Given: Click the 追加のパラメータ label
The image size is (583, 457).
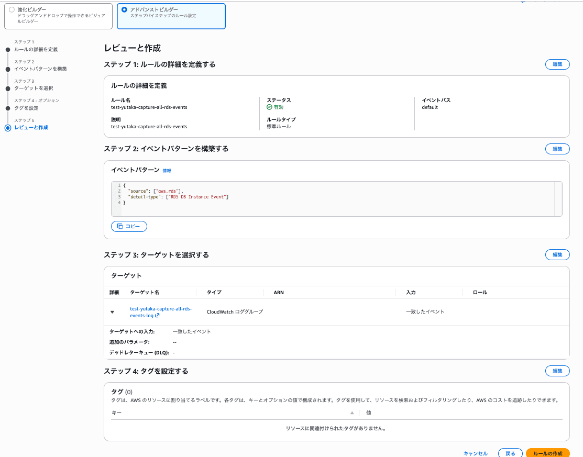Looking at the screenshot, I should pos(129,342).
